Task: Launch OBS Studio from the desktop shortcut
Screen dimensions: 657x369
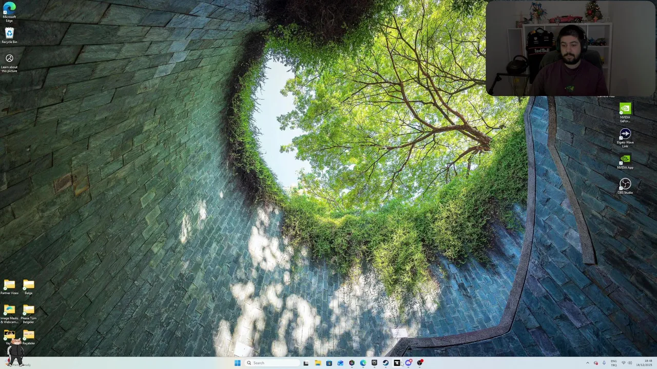Action: click(625, 186)
